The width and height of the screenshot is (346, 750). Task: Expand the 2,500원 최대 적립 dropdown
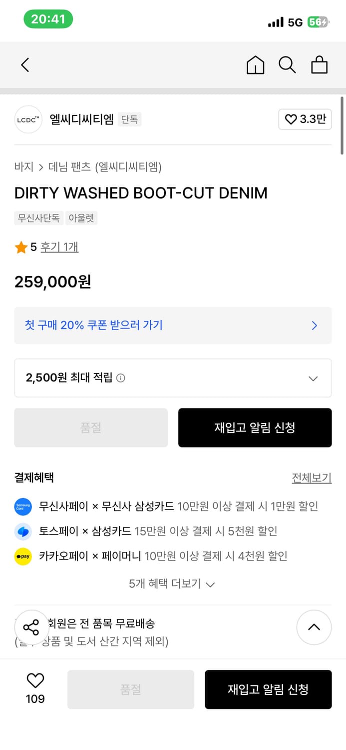click(x=313, y=378)
